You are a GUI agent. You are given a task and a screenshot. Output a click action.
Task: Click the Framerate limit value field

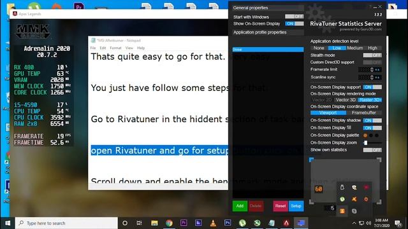pos(366,69)
